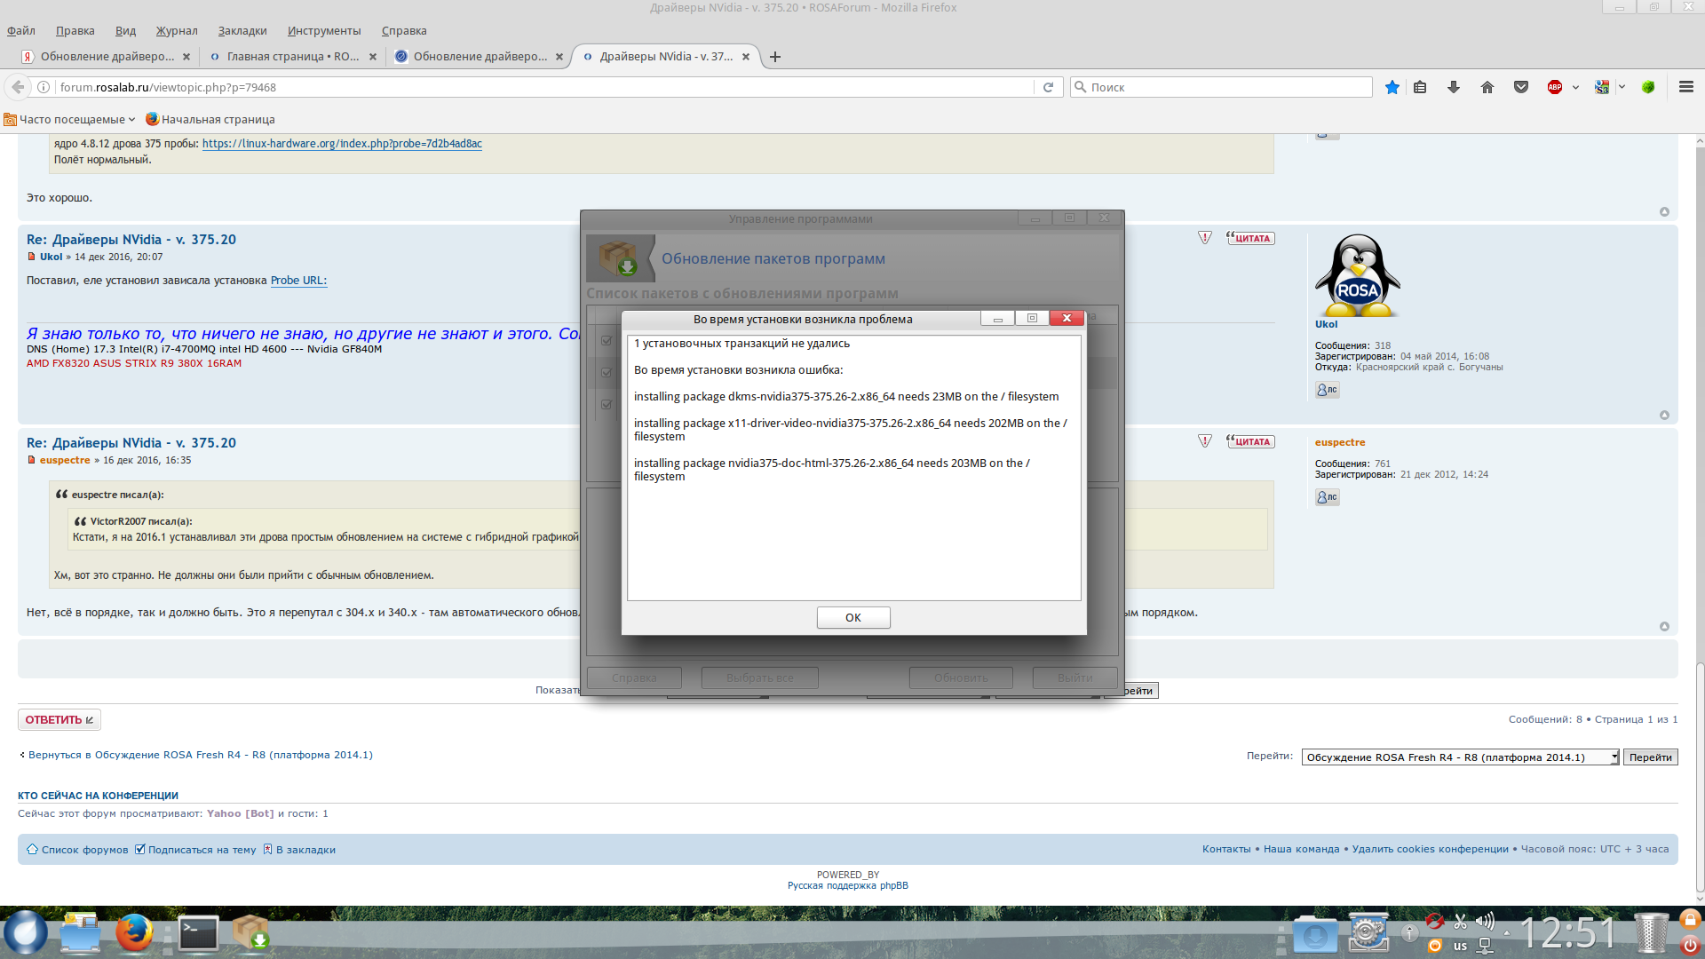This screenshot has height=959, width=1705.
Task: Open Adblock Plus dropdown arrow
Action: pyautogui.click(x=1575, y=87)
